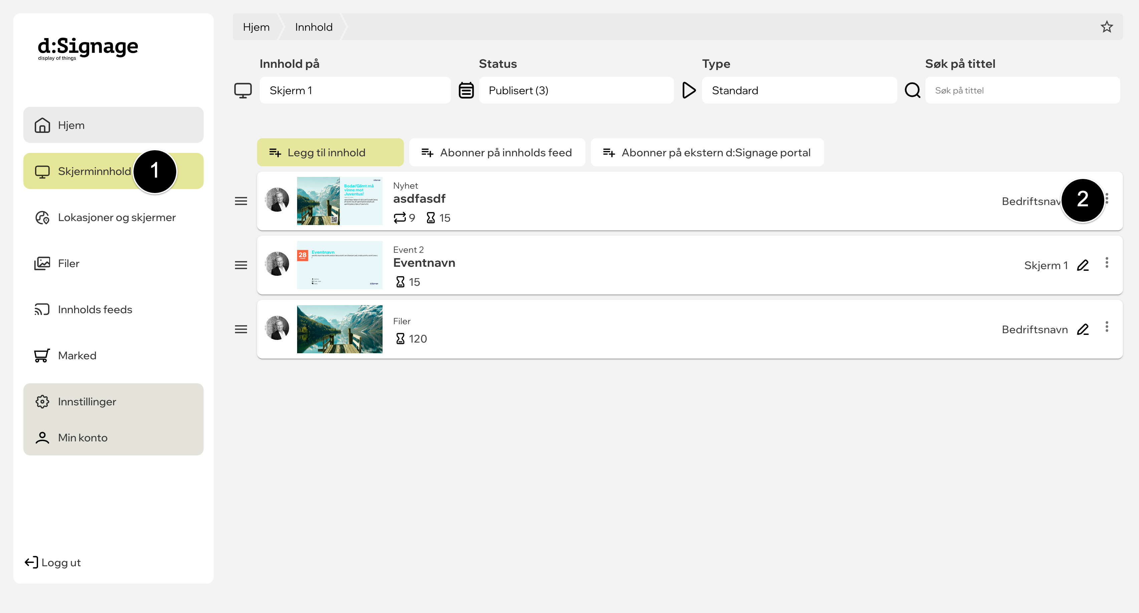The height and width of the screenshot is (613, 1139).
Task: Edit Eventnavn with the pencil icon
Action: click(1082, 265)
